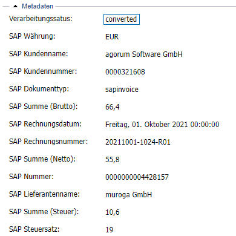
Task: Click the SAP Kundenname label
Action: 38,54
